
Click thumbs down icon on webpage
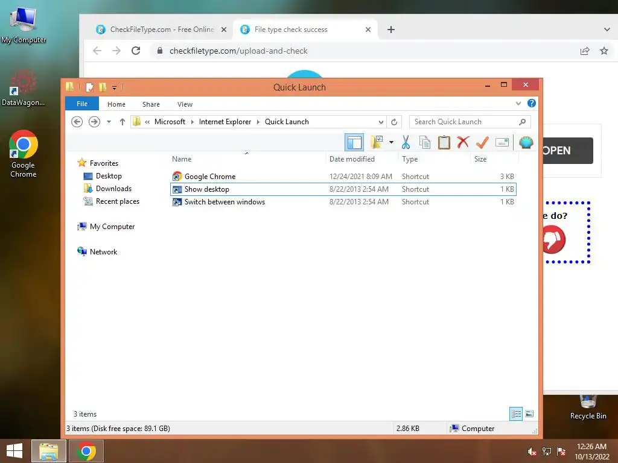(x=553, y=239)
